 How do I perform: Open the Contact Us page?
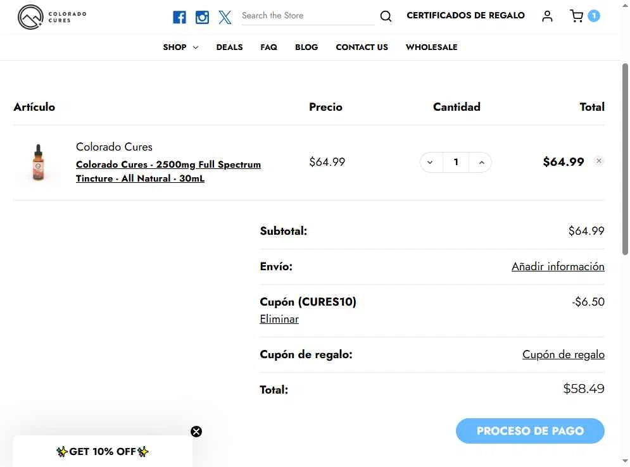(x=362, y=47)
